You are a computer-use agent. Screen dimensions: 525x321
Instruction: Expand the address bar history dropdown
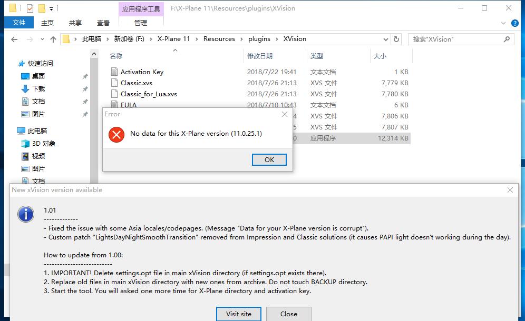click(386, 39)
